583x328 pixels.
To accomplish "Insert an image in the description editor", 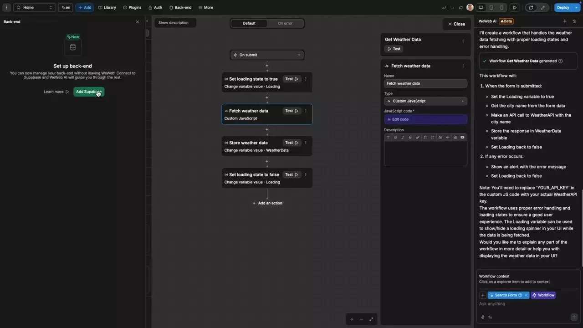I will 455,137.
